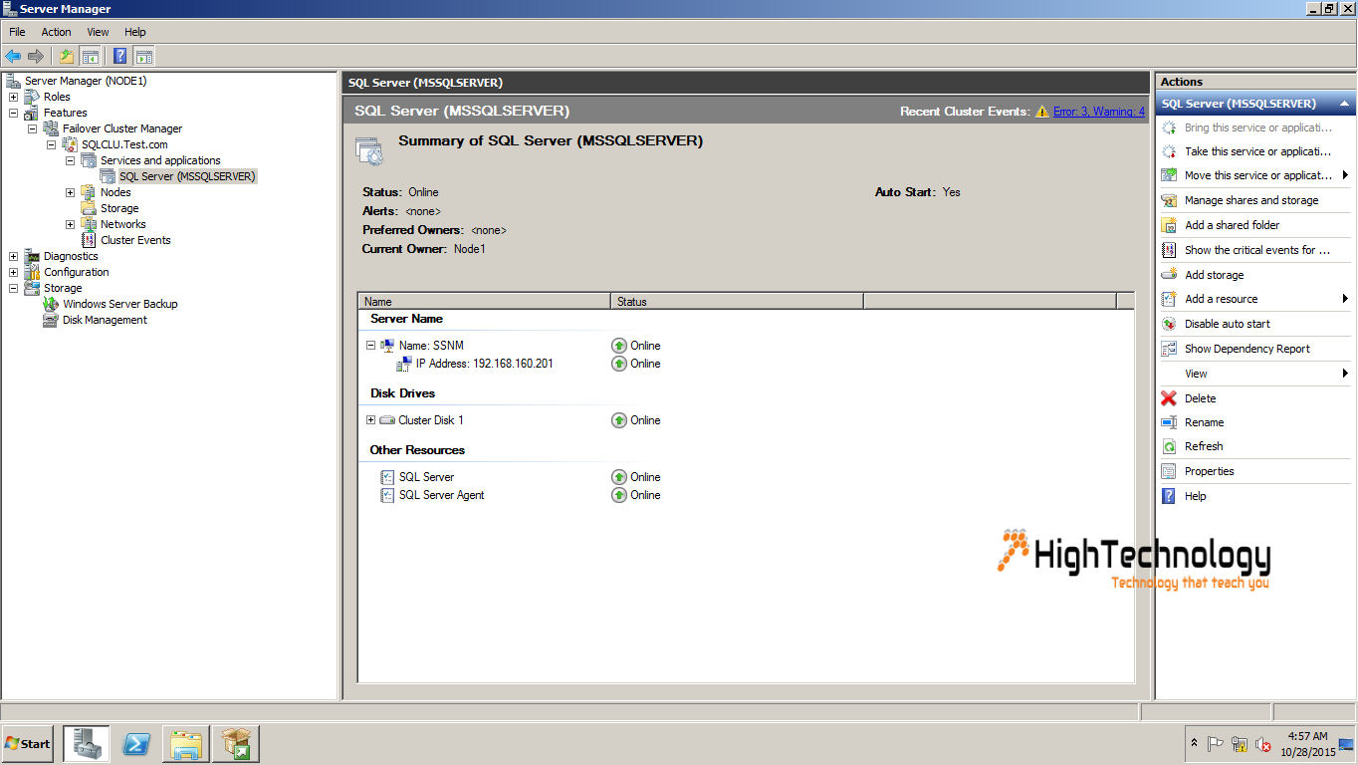Open Windows Server Backup in tree
Screen dimensions: 1358x765
[119, 304]
